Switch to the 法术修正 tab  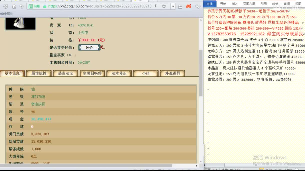point(119,73)
